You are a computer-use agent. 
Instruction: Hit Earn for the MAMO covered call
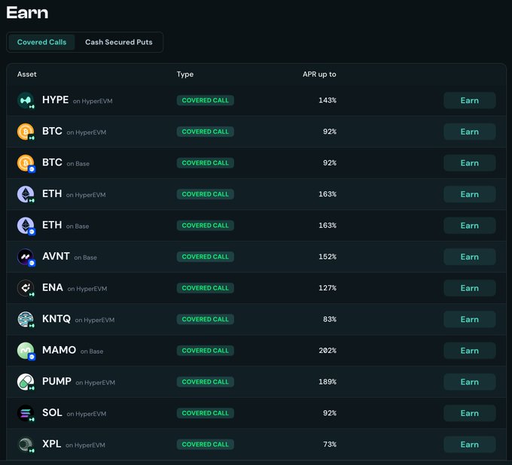coord(469,351)
